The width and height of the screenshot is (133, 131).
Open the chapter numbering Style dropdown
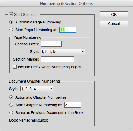click(x=37, y=89)
